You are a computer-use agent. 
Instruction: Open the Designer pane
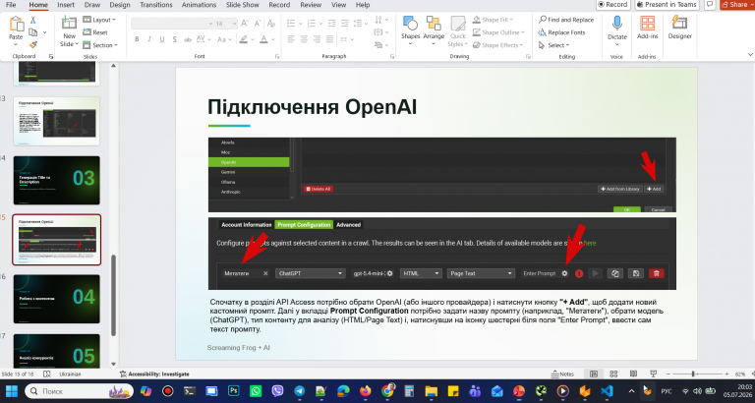point(680,28)
